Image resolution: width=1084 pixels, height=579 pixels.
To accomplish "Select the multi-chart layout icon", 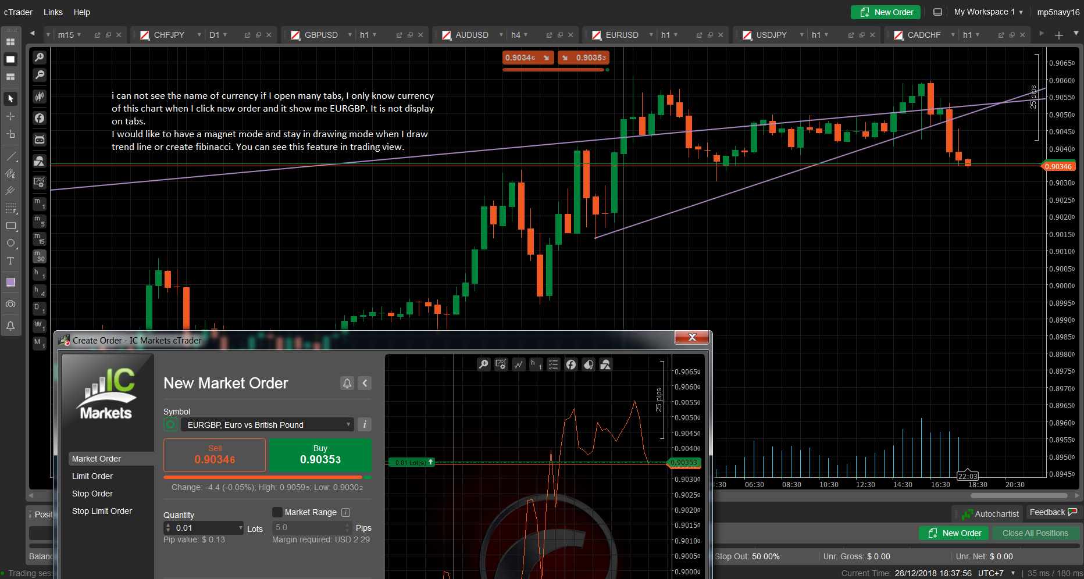I will click(10, 42).
